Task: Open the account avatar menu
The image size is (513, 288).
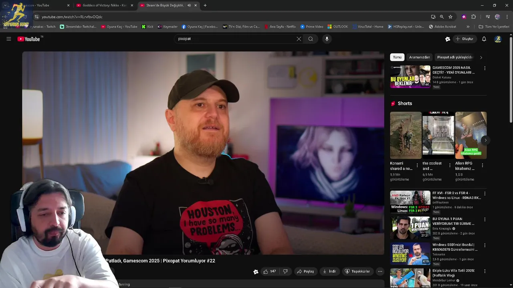Action: pyautogui.click(x=498, y=39)
